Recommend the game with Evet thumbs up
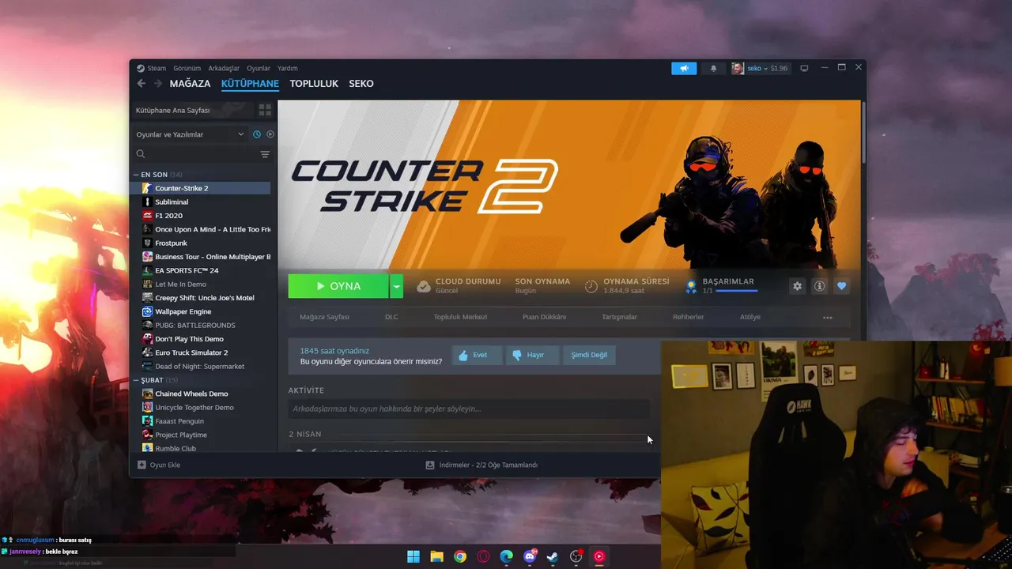This screenshot has width=1012, height=569. [477, 355]
